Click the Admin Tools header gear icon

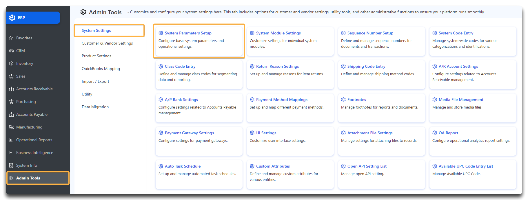click(x=83, y=12)
